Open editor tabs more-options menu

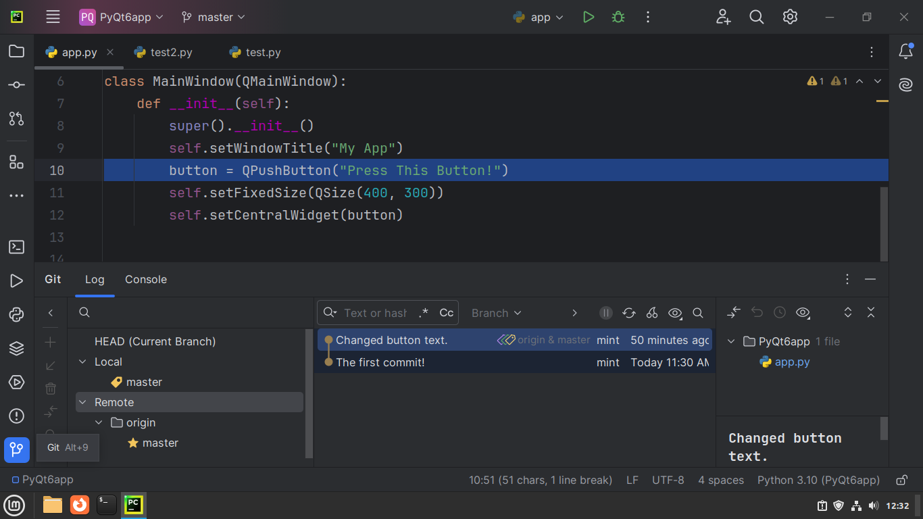click(872, 52)
